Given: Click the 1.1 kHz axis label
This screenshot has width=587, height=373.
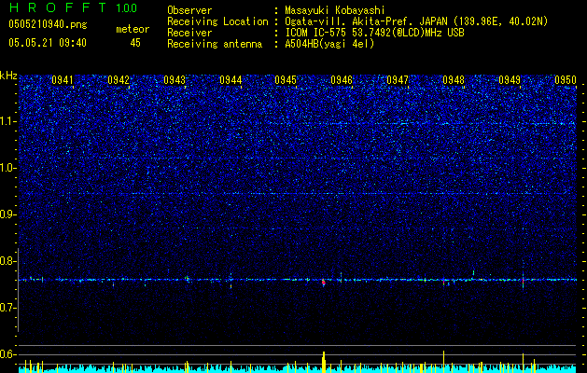Looking at the screenshot, I should pos(8,121).
